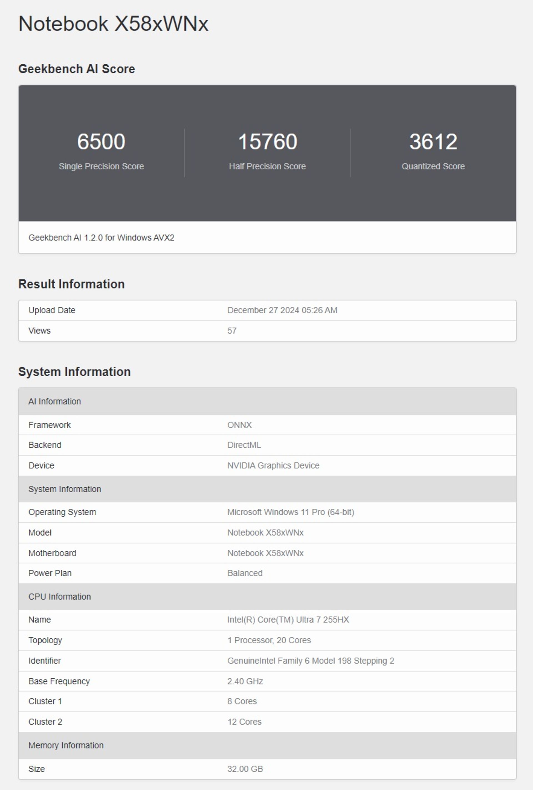Click the Memory Size value 32.00 GB
Screen dimensions: 533x790
click(245, 769)
